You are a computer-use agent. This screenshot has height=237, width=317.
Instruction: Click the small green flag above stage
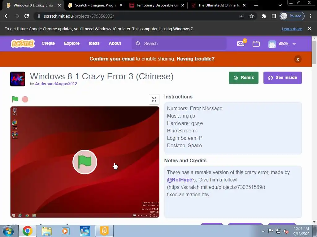(15, 99)
